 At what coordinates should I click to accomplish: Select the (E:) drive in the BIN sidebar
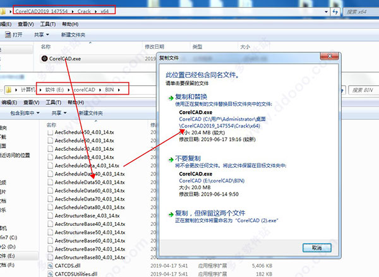coord(7,256)
